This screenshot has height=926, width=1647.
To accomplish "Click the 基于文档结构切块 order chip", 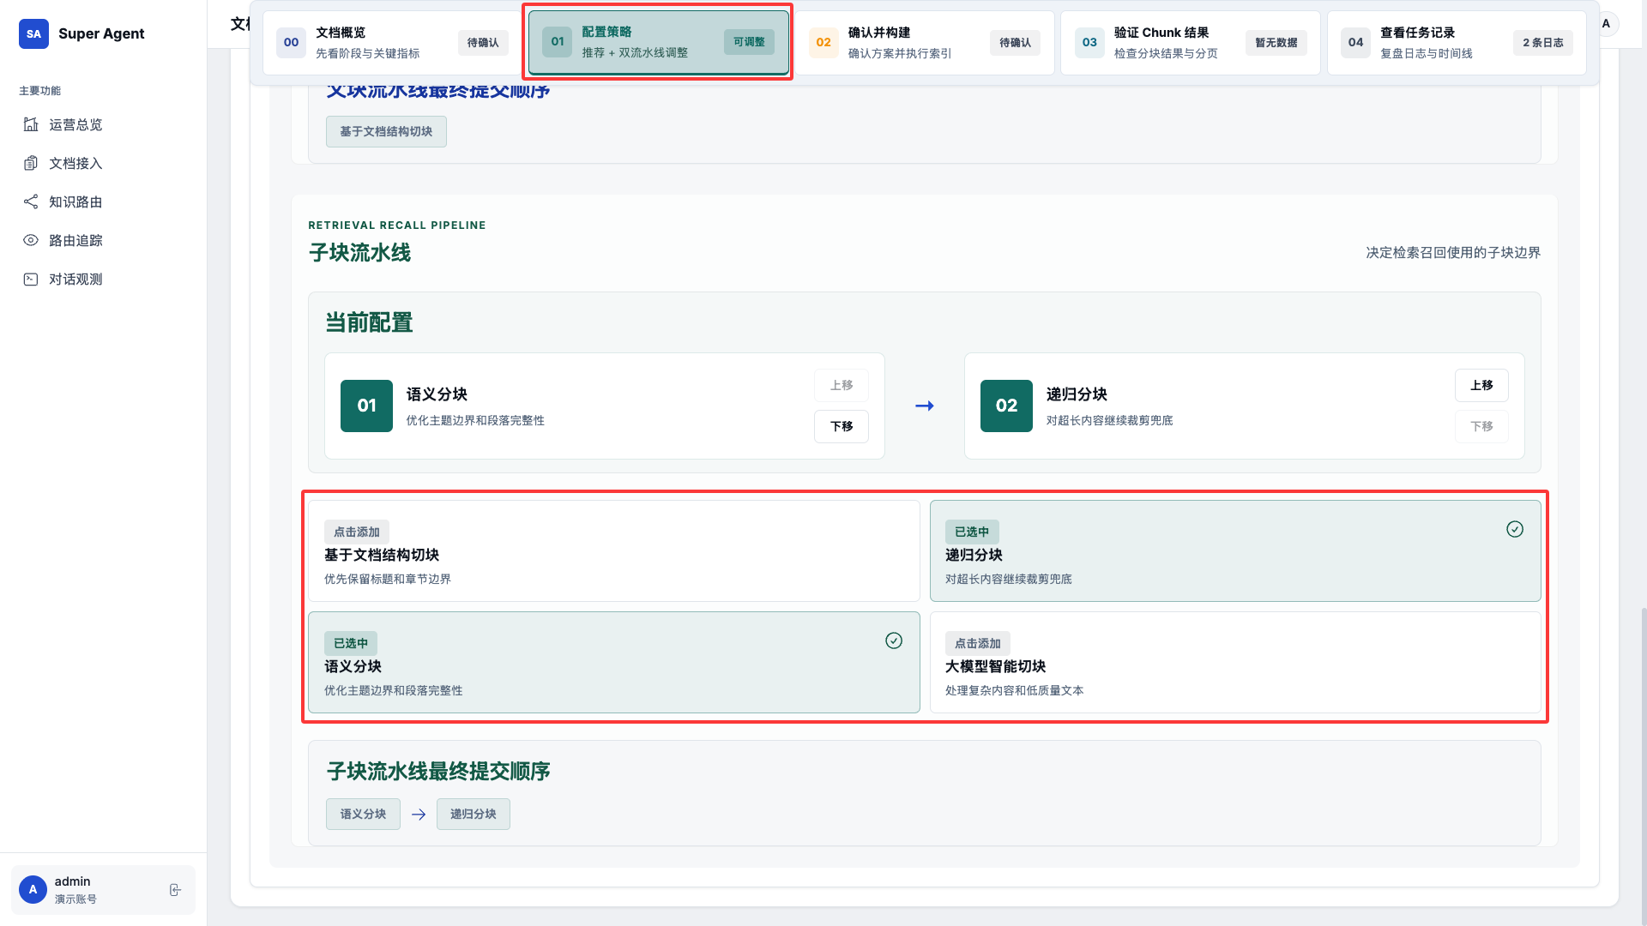I will (x=386, y=131).
